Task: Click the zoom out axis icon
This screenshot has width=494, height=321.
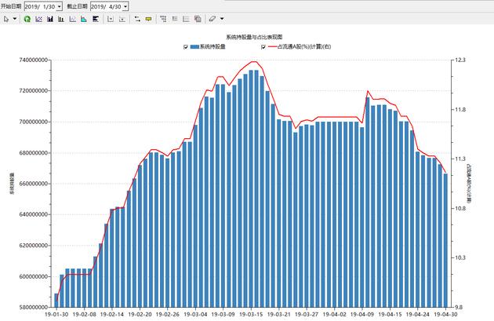Action: 122,19
